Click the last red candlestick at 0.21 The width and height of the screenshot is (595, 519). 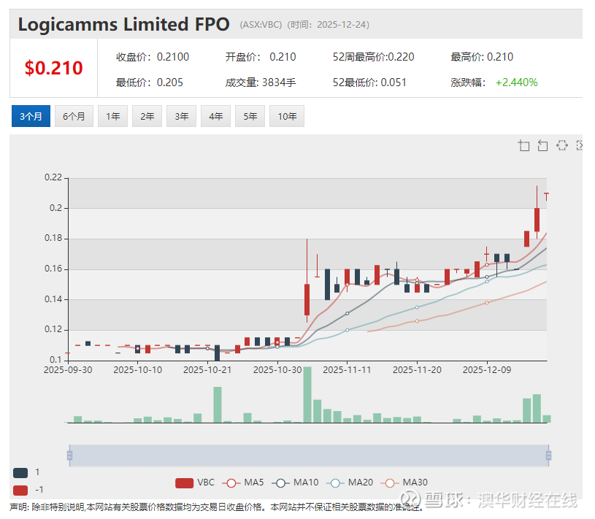pos(546,196)
